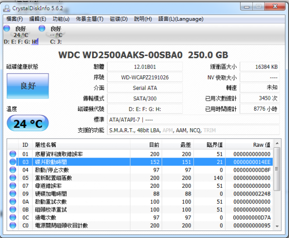This screenshot has height=238, width=289.
Task: Open the 說明(H) menu
Action: [x=143, y=19]
